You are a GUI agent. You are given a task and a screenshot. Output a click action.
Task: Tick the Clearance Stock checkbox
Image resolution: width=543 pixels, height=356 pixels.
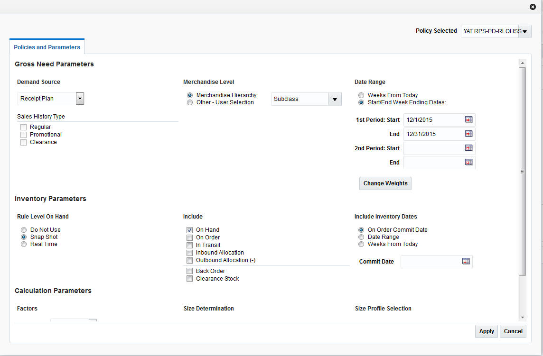(190, 279)
